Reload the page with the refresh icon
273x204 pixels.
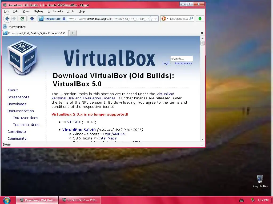pyautogui.click(x=22, y=19)
